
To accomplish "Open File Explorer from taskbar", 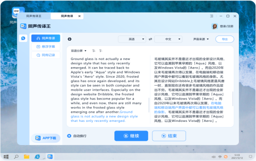I will tap(26, 157).
